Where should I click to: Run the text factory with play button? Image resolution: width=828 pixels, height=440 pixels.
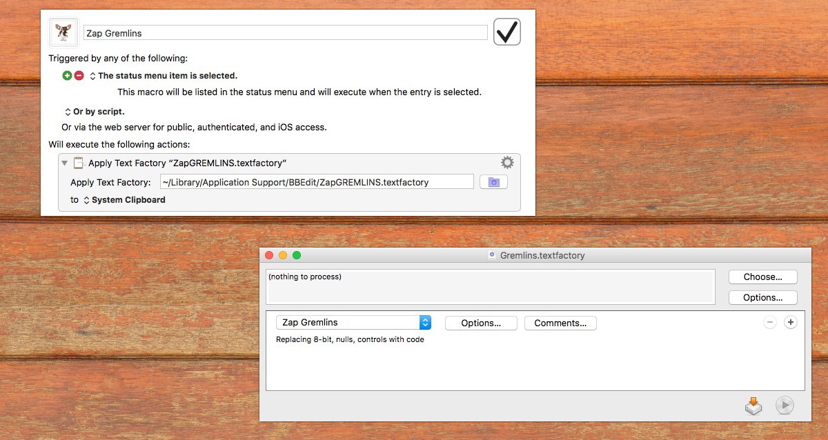(x=785, y=406)
